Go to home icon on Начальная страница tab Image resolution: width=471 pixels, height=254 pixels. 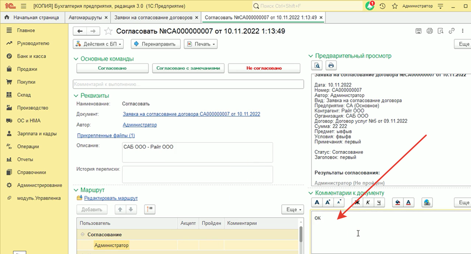(7, 17)
